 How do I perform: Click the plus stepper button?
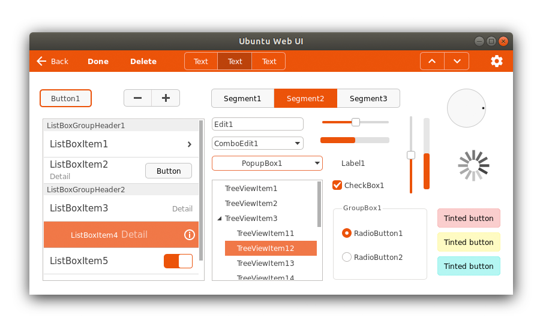(x=166, y=98)
